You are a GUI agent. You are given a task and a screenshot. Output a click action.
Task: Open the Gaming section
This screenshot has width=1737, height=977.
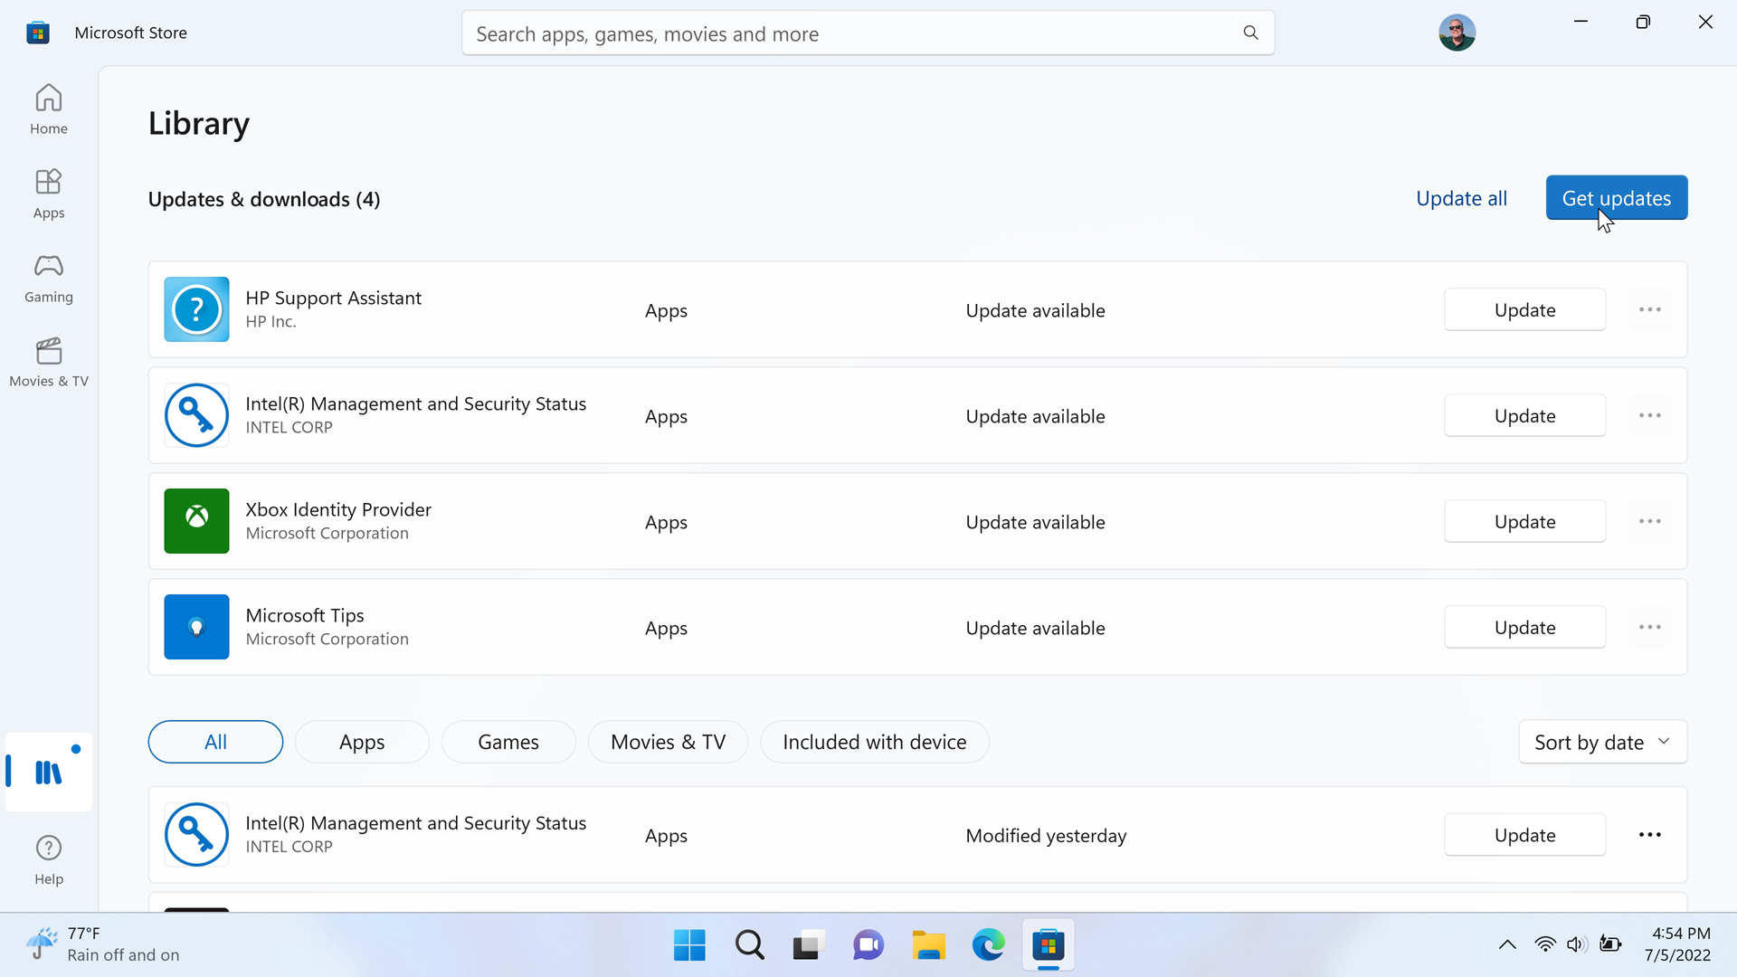(x=49, y=278)
